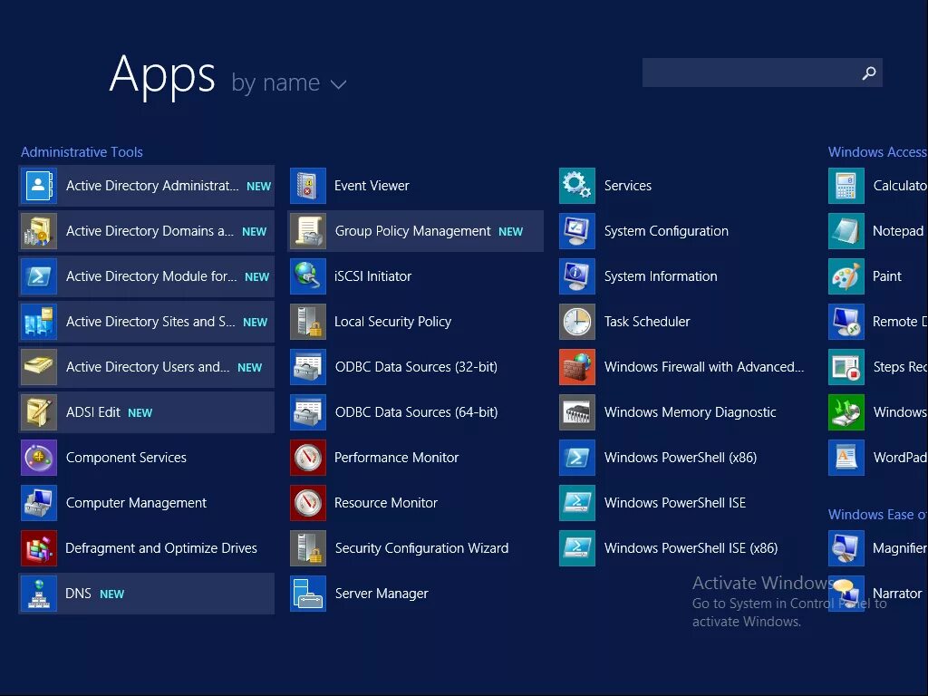928x696 pixels.
Task: Open ODBC Data Sources (32-bit) icon
Action: 308,367
